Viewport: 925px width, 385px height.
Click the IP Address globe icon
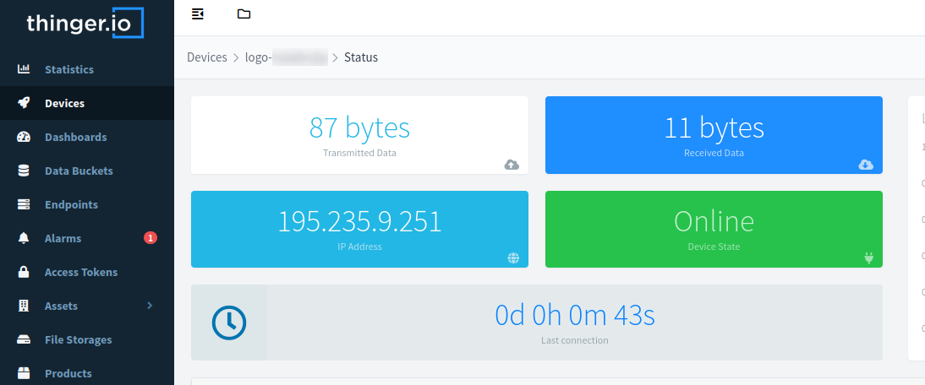click(512, 258)
